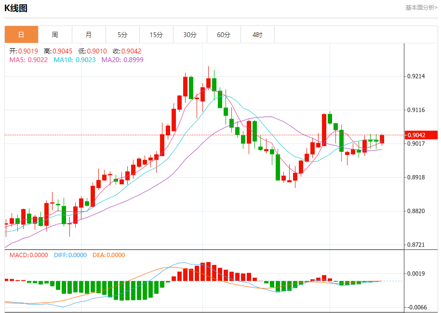Click the 0.8918 price axis label

tap(416, 177)
